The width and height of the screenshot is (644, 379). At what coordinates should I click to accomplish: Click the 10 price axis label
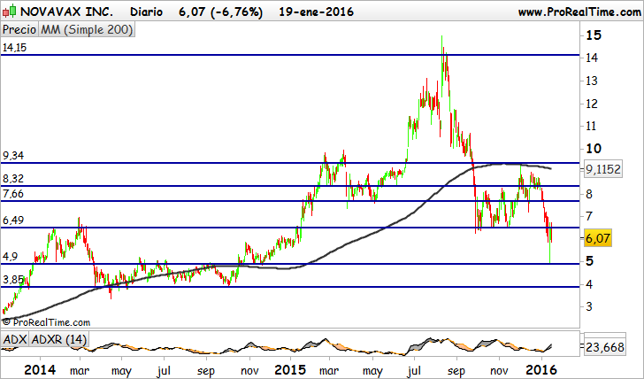coord(594,149)
